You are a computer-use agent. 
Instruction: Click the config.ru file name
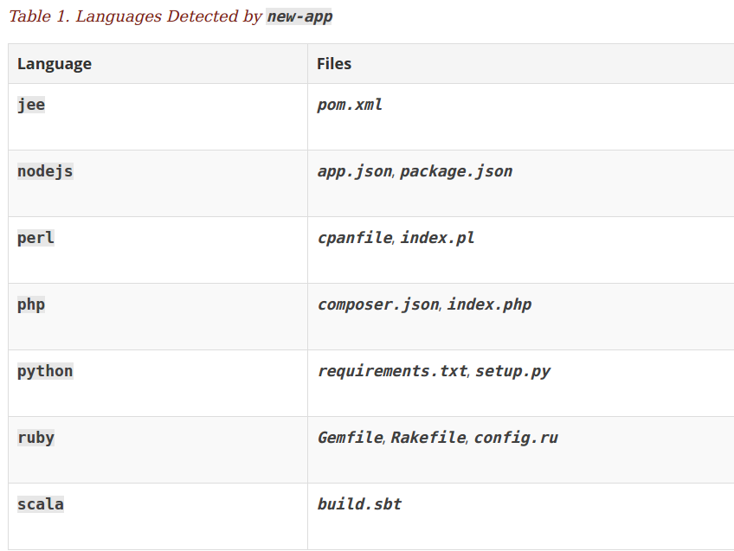coord(516,438)
